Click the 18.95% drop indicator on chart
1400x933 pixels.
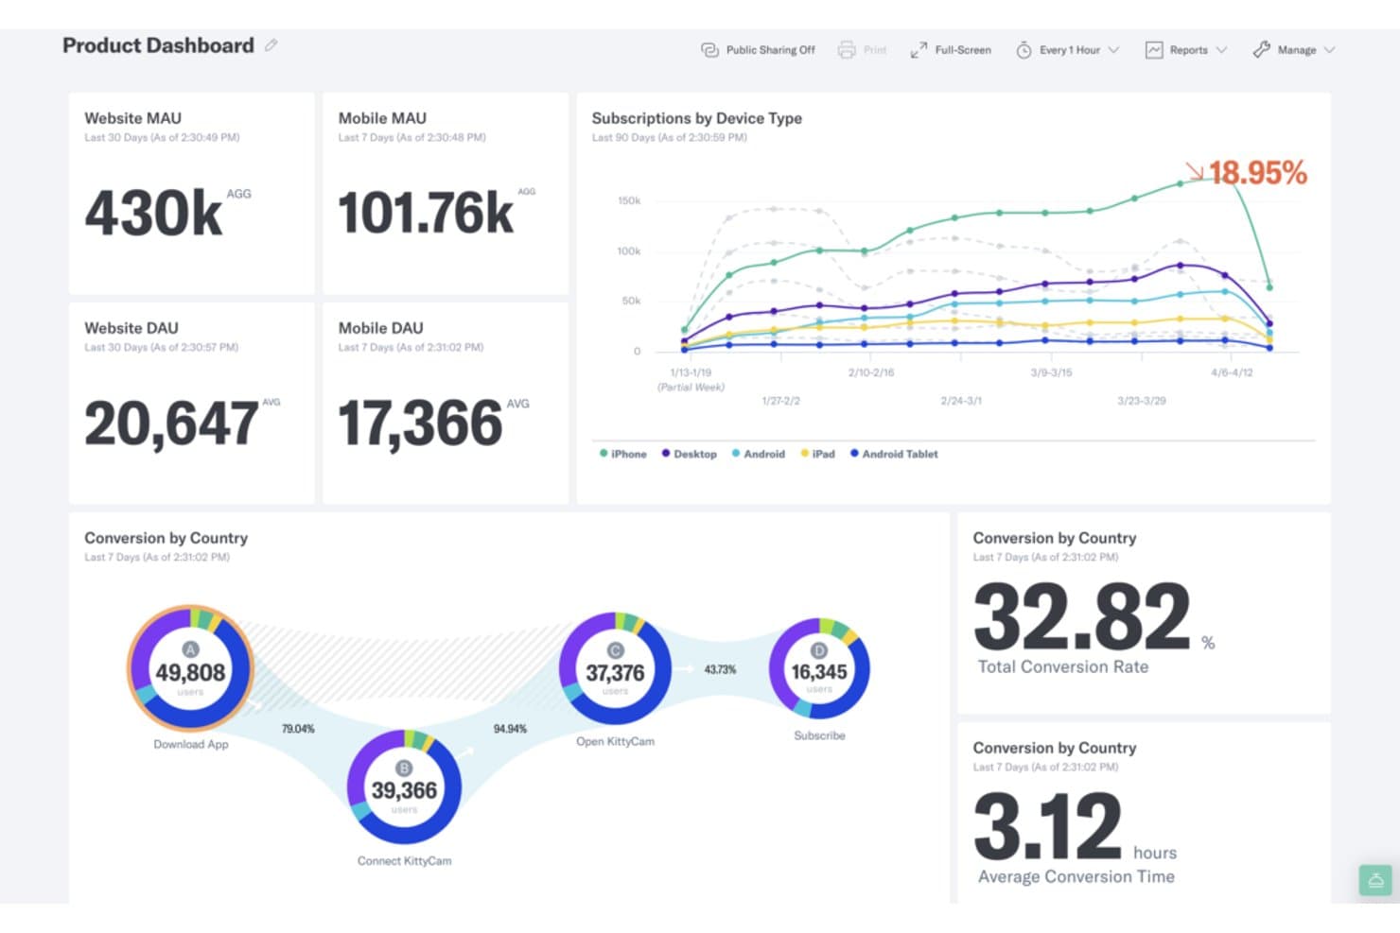coord(1246,172)
